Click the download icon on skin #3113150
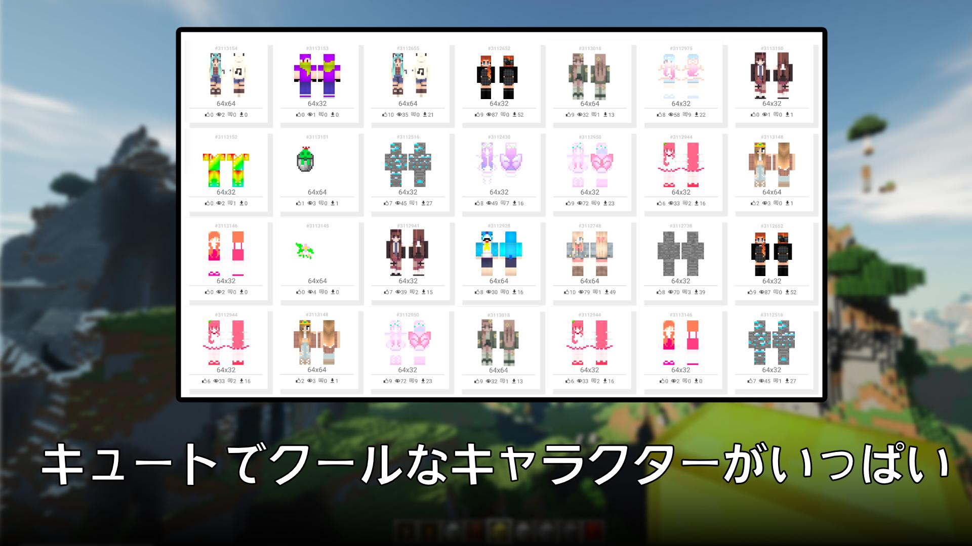972x546 pixels. point(788,115)
